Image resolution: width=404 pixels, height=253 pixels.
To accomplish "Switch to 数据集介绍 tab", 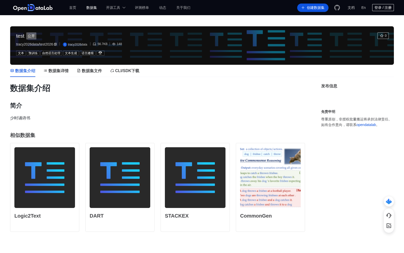I will (23, 71).
